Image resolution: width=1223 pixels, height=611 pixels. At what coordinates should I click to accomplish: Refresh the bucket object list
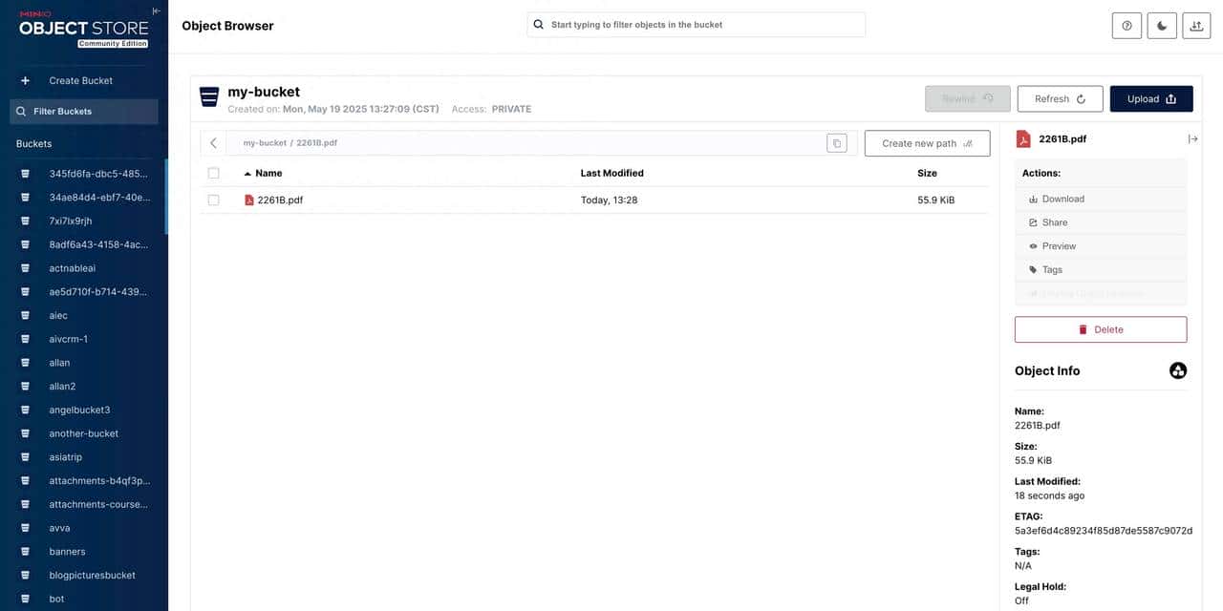[1060, 99]
